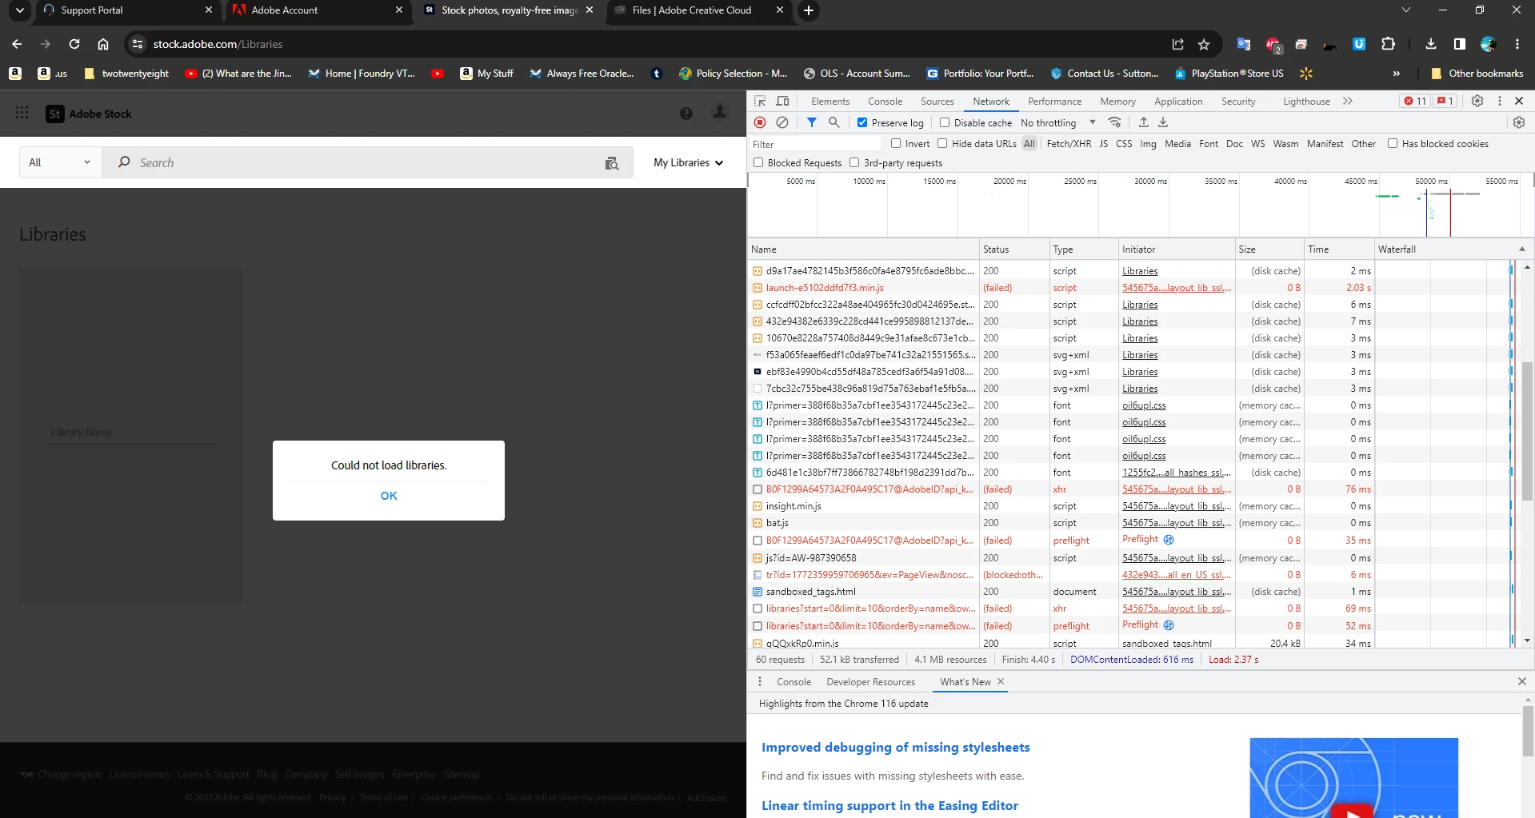Clear the network log
Screen dimensions: 1535x818
782,122
